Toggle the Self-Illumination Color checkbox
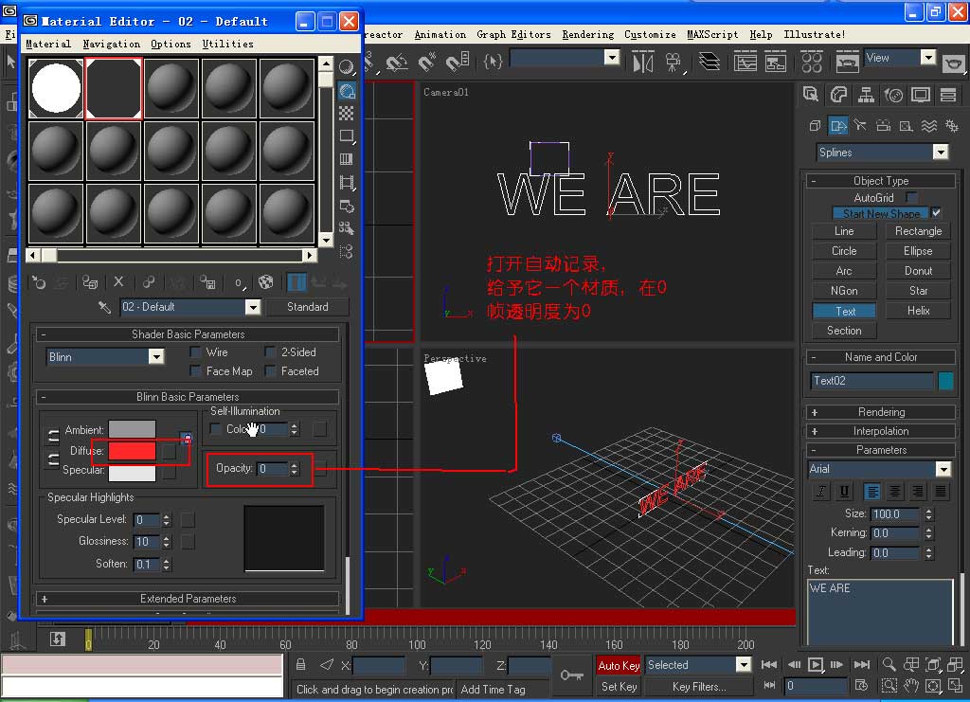This screenshot has width=970, height=702. pos(215,428)
